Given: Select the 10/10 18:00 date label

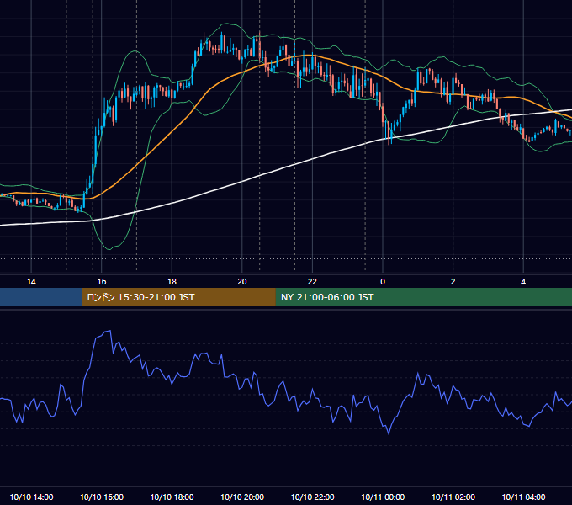Looking at the screenshot, I should point(172,497).
